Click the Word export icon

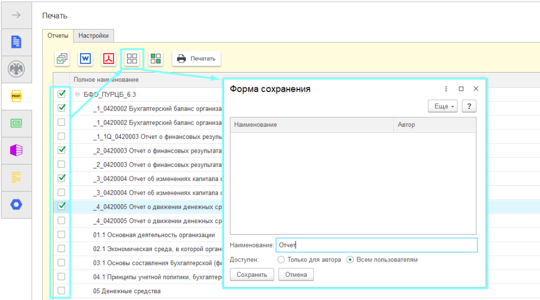85,59
